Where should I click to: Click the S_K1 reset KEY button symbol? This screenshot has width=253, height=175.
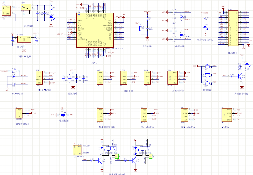(140, 29)
